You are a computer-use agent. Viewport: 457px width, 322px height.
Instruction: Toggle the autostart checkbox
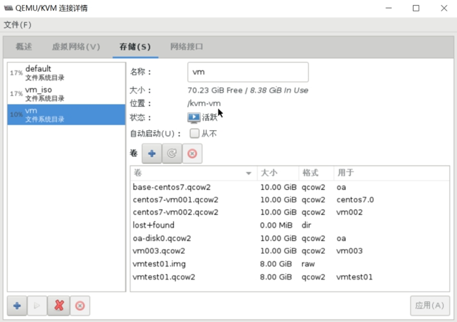194,133
